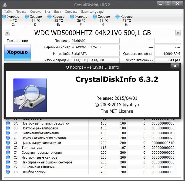Select disk F: status orb at 36 °C

point(72,16)
